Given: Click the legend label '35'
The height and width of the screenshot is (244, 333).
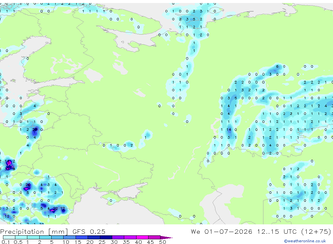Looking at the screenshot, I should (x=126, y=242).
